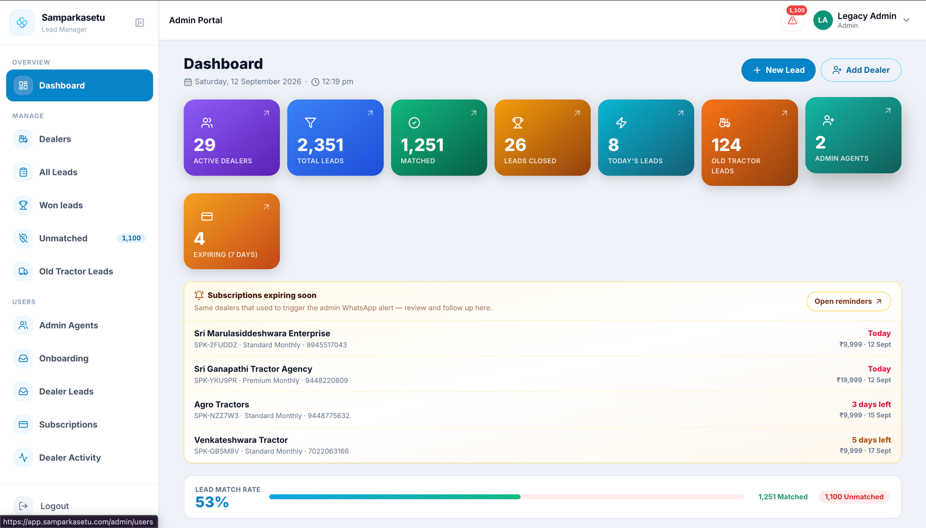The image size is (926, 528).
Task: Click the Samparkasetu logo icon
Action: [22, 23]
